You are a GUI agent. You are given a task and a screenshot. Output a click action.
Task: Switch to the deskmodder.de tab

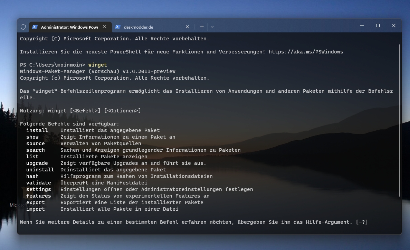[153, 27]
